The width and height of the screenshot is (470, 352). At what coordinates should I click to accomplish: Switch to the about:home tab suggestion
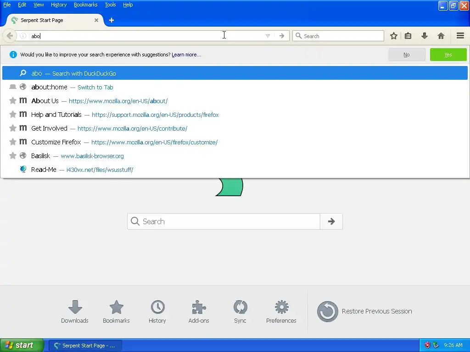point(235,87)
